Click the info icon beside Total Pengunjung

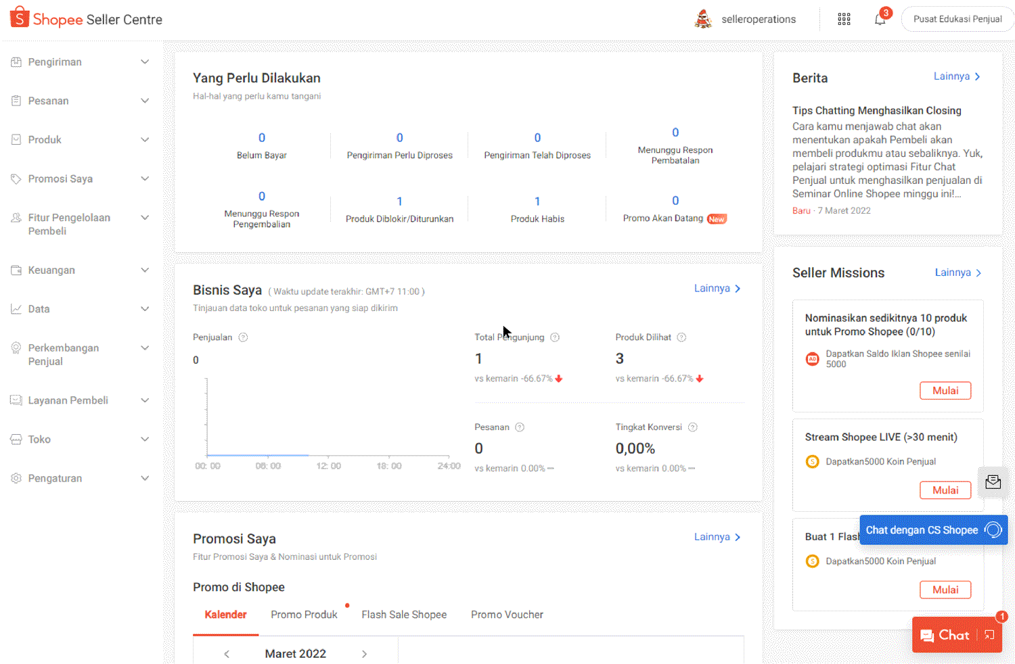point(555,337)
